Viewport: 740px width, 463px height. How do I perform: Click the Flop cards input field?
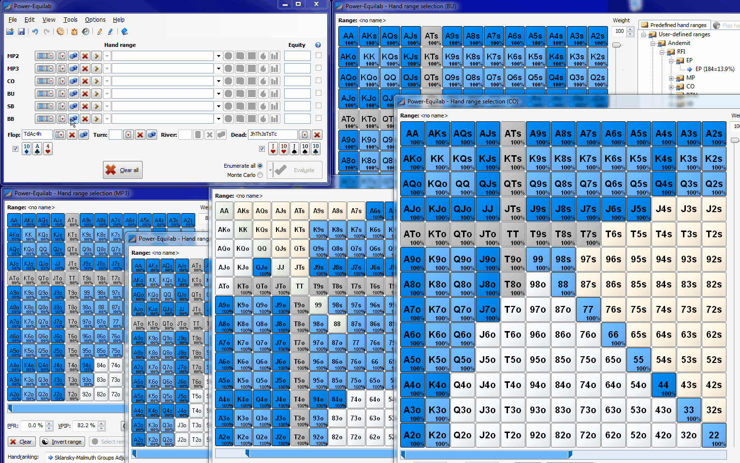(x=37, y=135)
